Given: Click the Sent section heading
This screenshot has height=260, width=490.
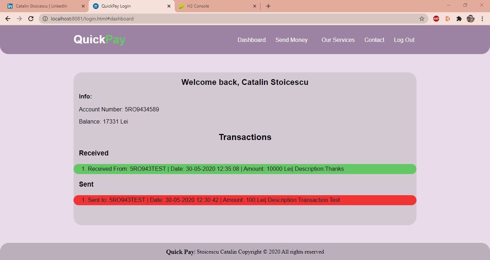Looking at the screenshot, I should (x=86, y=184).
